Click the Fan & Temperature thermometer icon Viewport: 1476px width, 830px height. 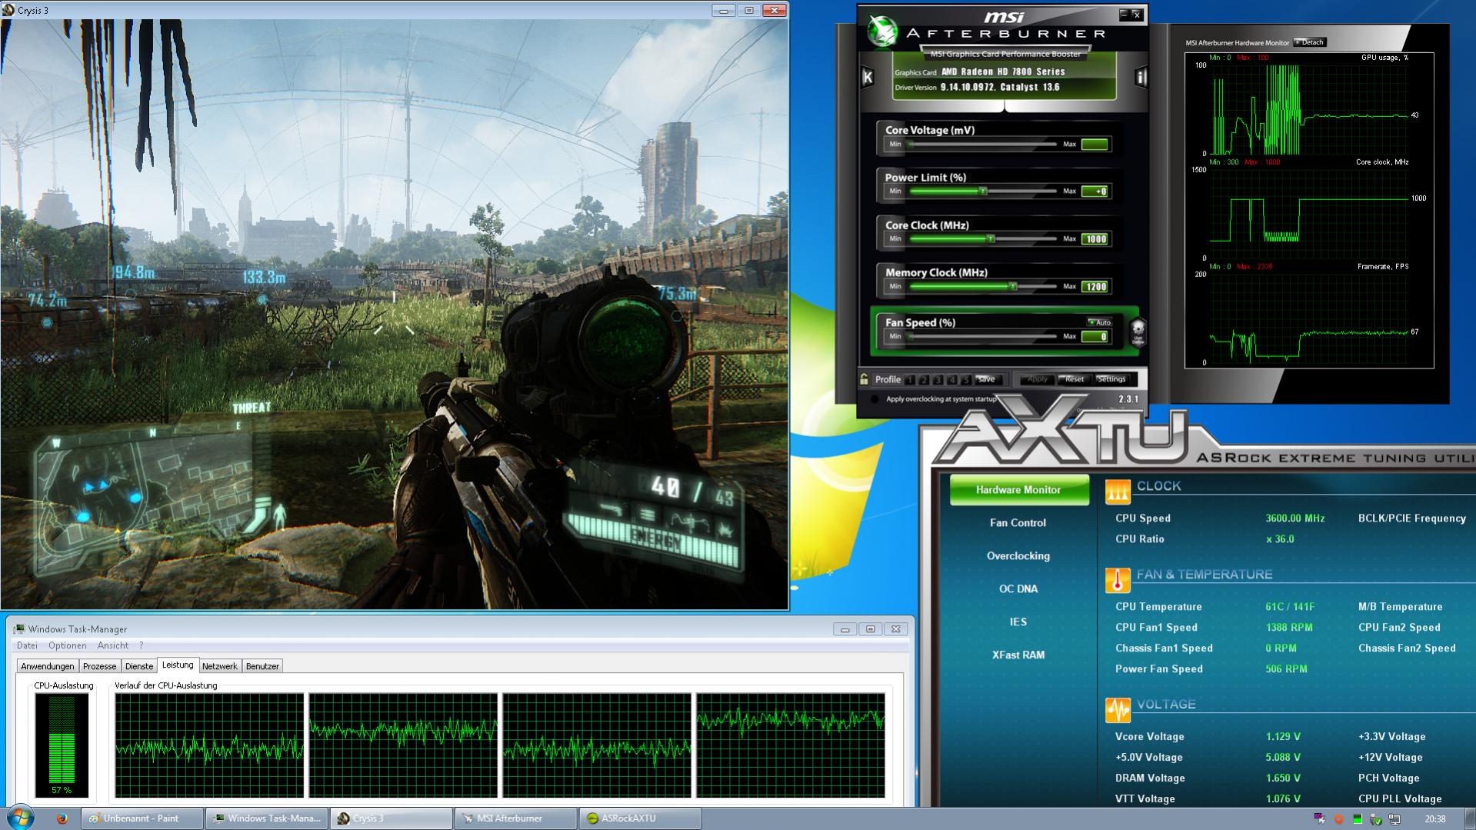coord(1118,580)
